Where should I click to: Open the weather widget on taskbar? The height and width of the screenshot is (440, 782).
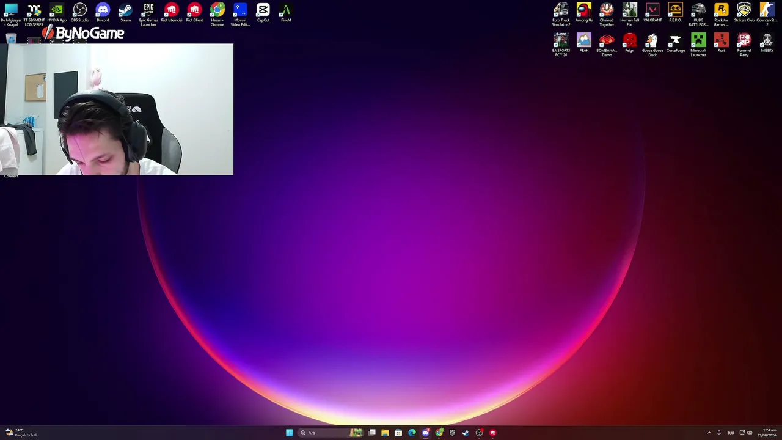pyautogui.click(x=22, y=433)
